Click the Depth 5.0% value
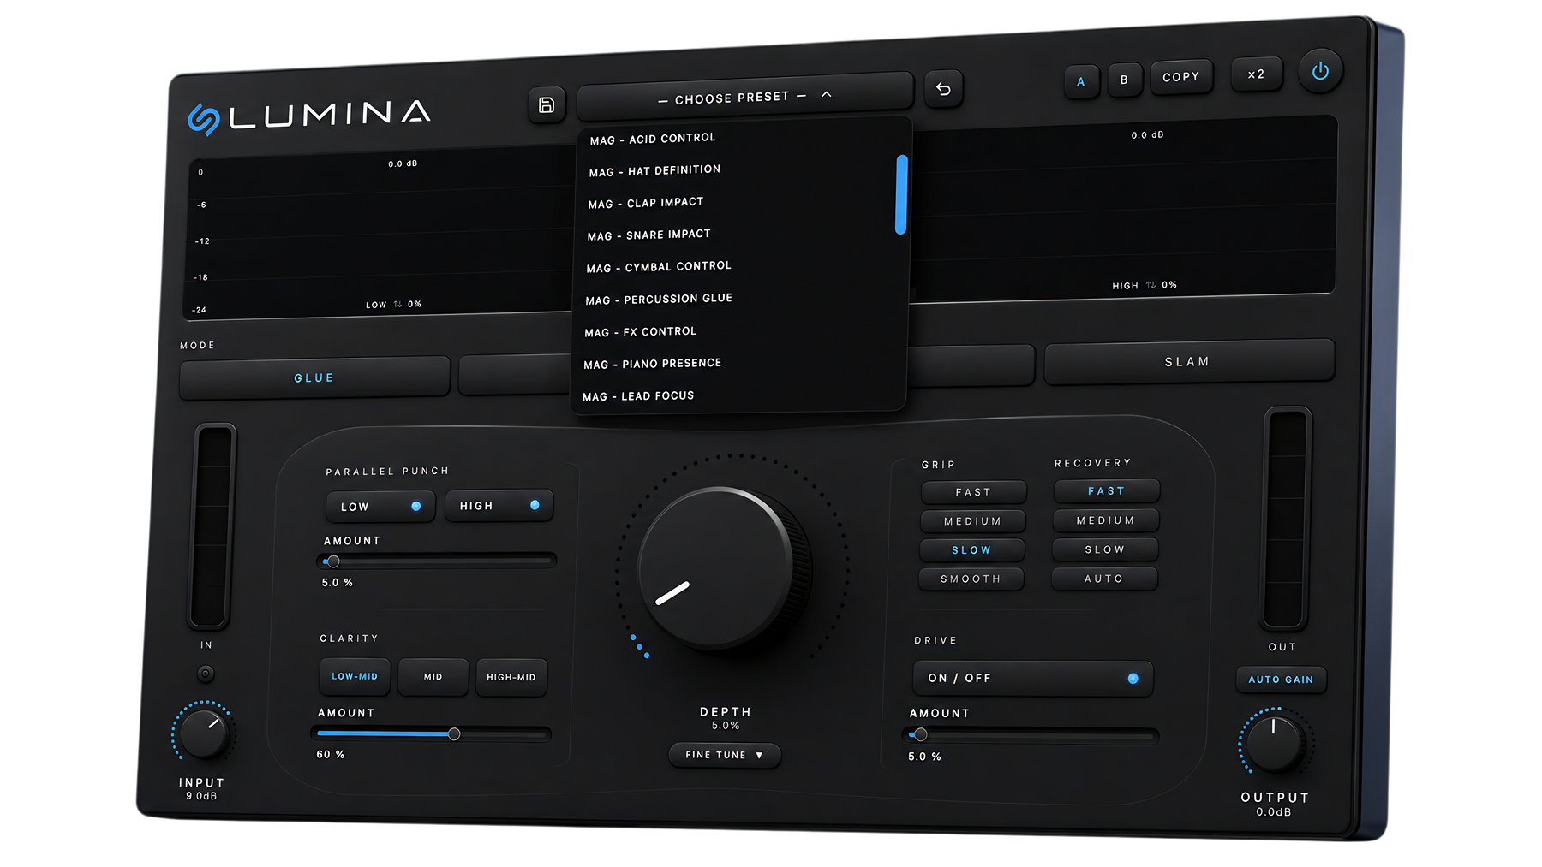 (x=726, y=726)
